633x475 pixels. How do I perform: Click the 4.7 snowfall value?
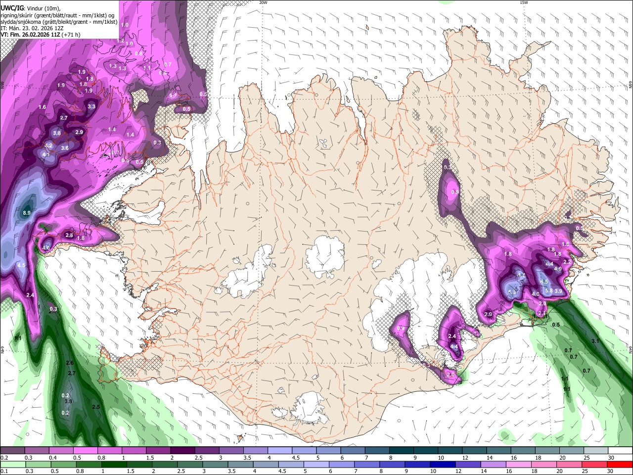pos(521,275)
